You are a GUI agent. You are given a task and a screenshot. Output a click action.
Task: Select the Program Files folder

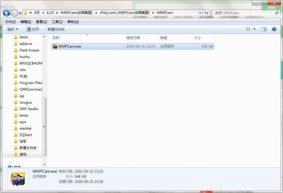tap(31, 83)
